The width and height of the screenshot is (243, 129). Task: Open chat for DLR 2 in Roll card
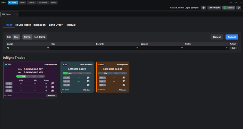53,87
